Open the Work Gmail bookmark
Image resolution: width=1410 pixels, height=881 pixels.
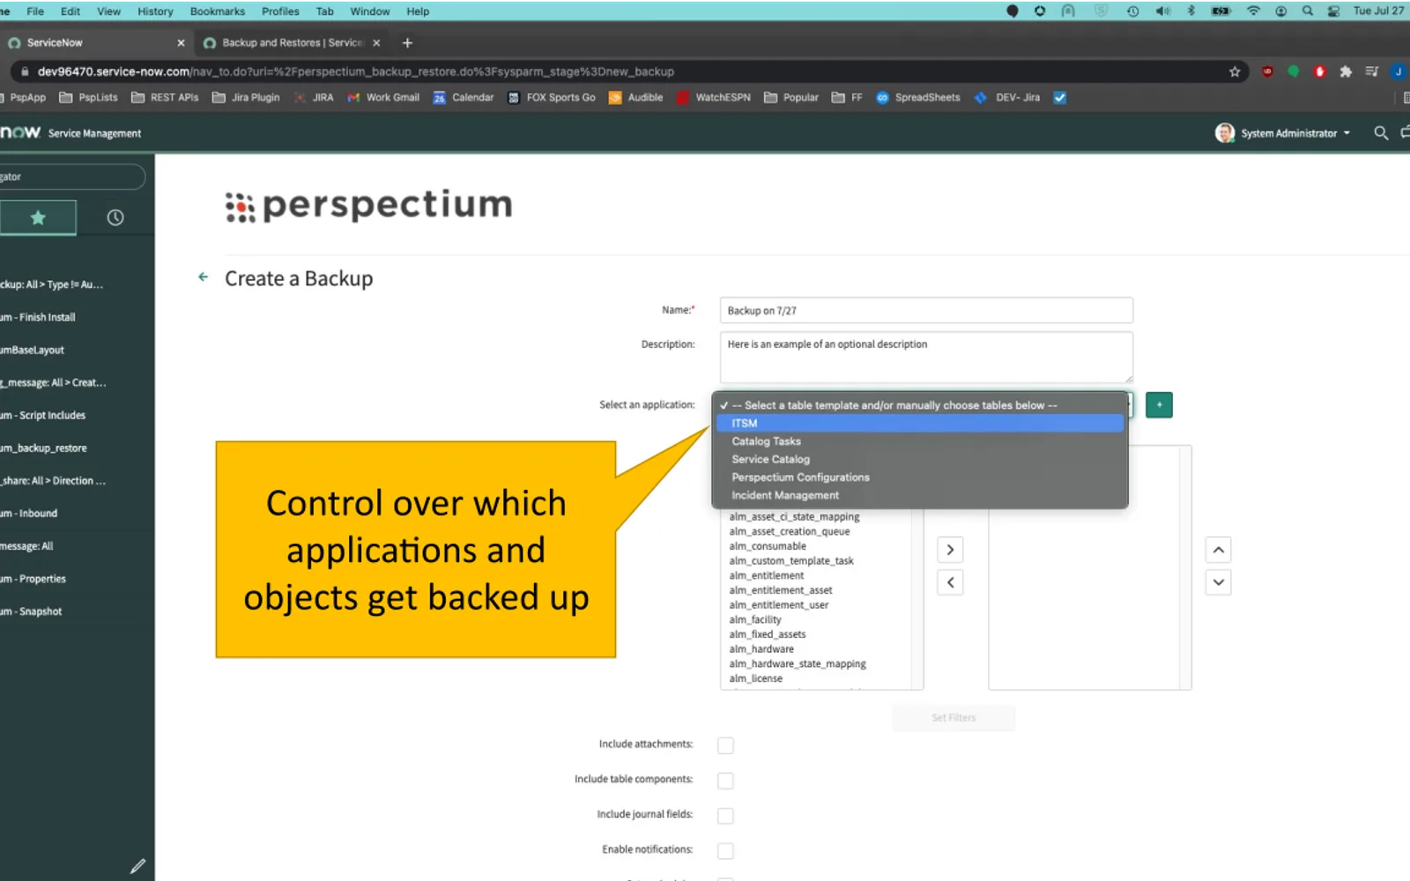383,98
